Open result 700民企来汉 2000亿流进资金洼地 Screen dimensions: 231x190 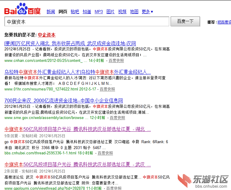[x=64, y=101]
